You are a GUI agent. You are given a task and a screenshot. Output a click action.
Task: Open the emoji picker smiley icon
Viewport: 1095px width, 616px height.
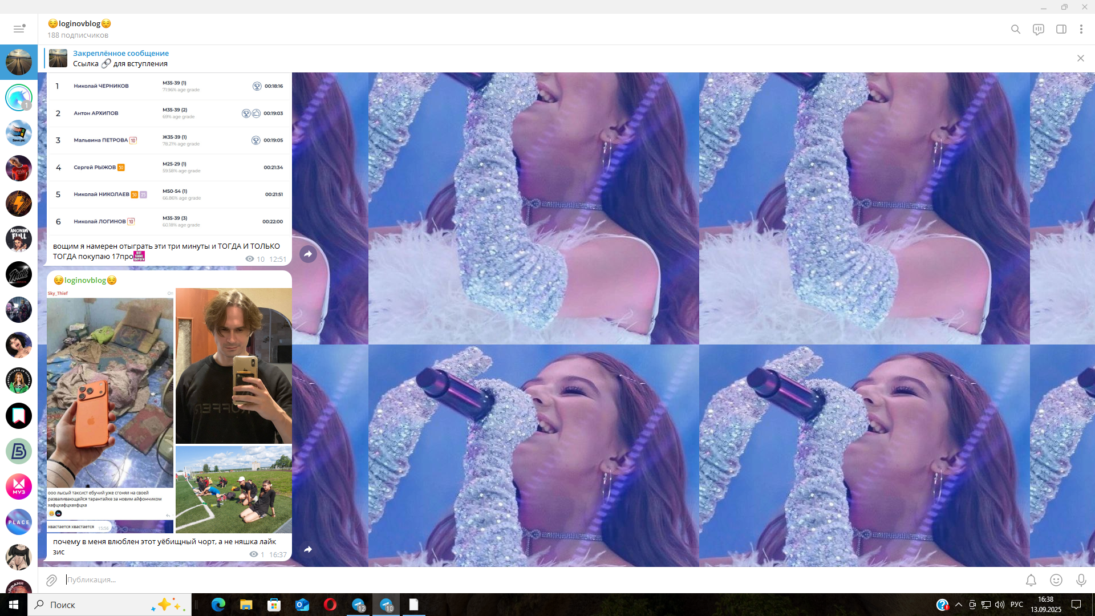pos(1056,580)
